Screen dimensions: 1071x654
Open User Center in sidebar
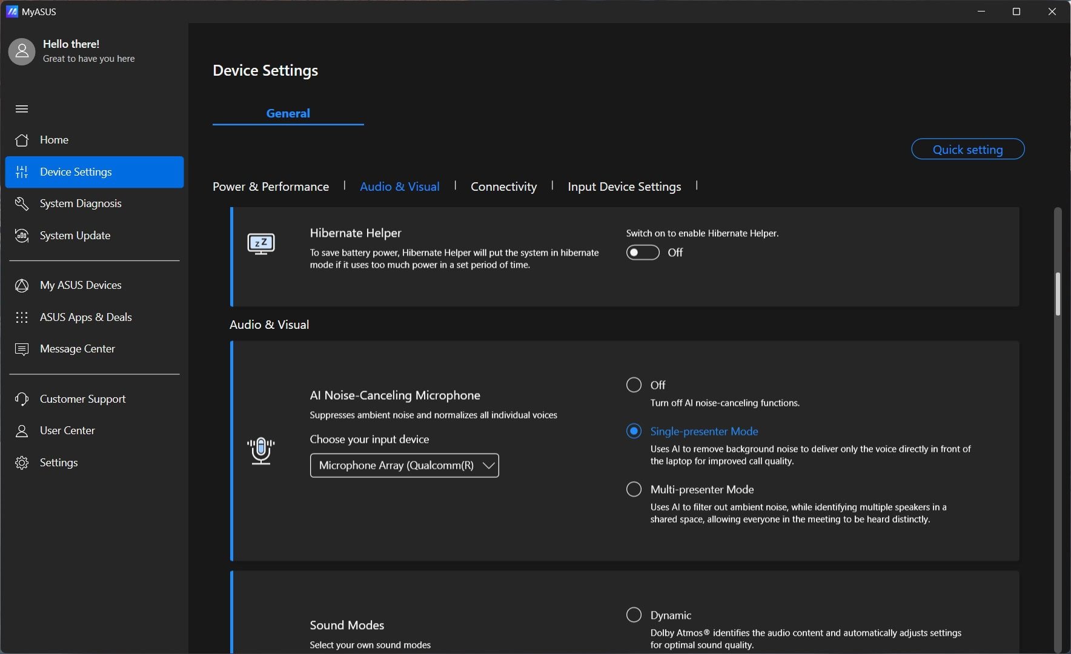[94, 431]
